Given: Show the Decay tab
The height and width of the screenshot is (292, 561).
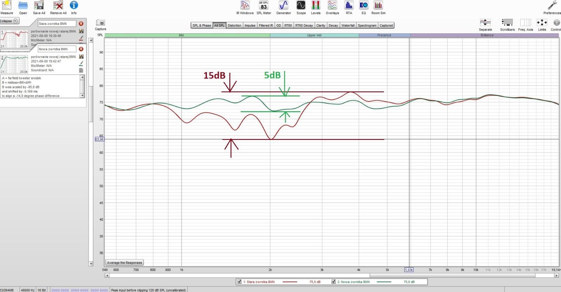Looking at the screenshot, I should point(333,25).
